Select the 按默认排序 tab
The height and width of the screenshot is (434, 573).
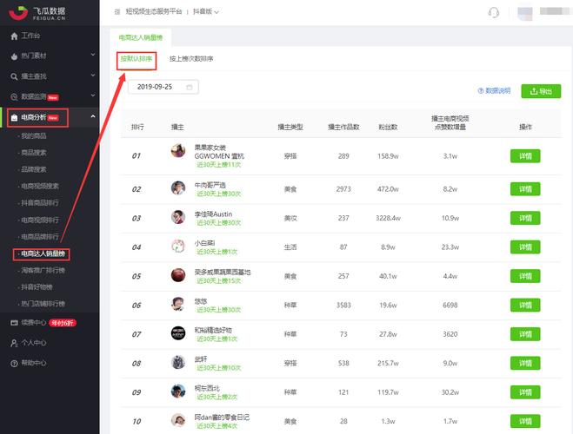(137, 59)
